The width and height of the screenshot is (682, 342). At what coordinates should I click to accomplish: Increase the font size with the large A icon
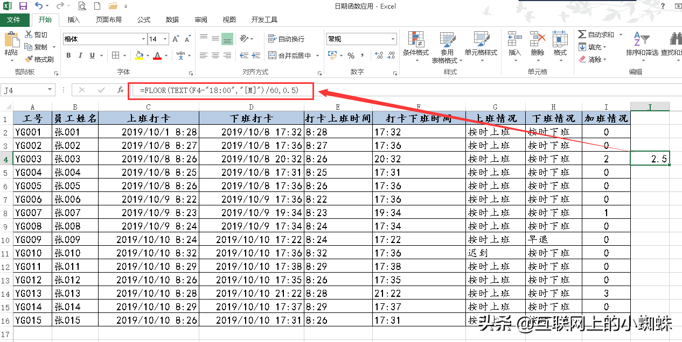tap(176, 39)
